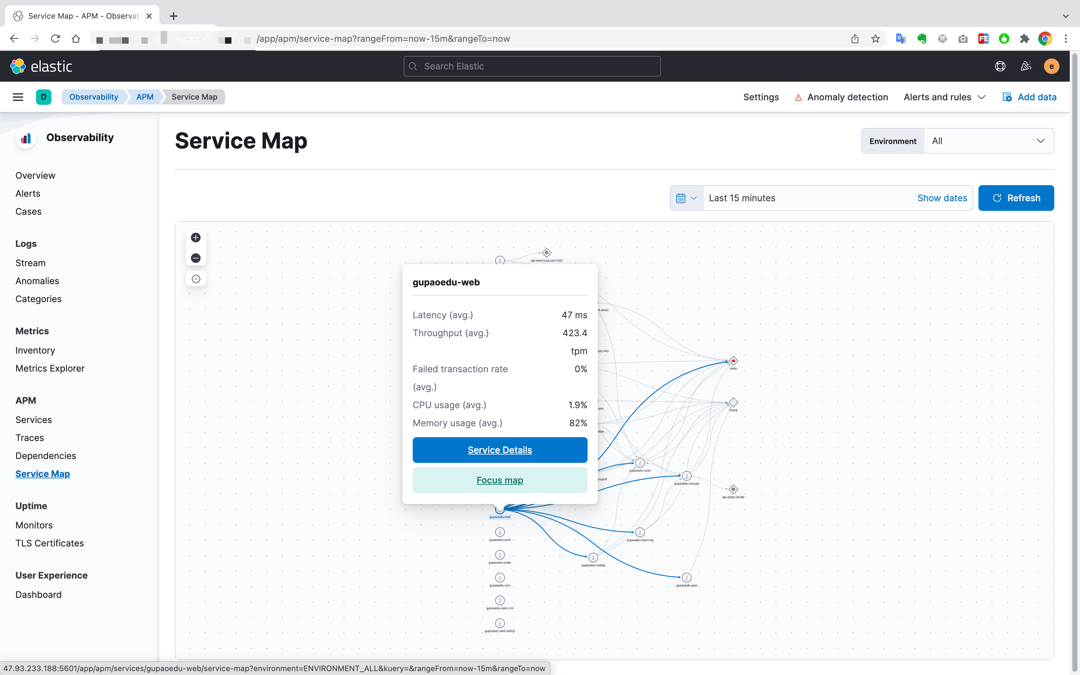Select the gupaoedu-auth service node

[x=500, y=532]
